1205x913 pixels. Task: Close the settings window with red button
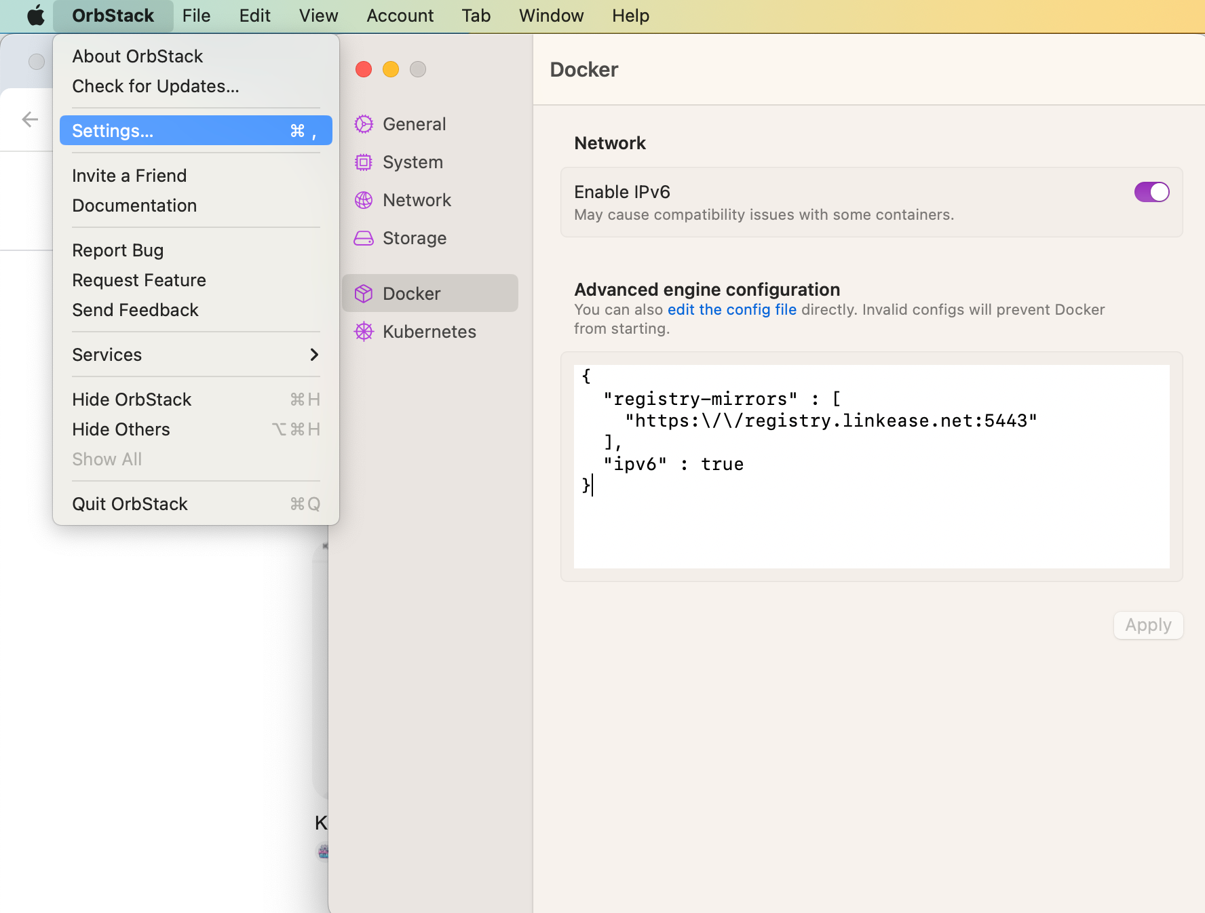pos(364,69)
